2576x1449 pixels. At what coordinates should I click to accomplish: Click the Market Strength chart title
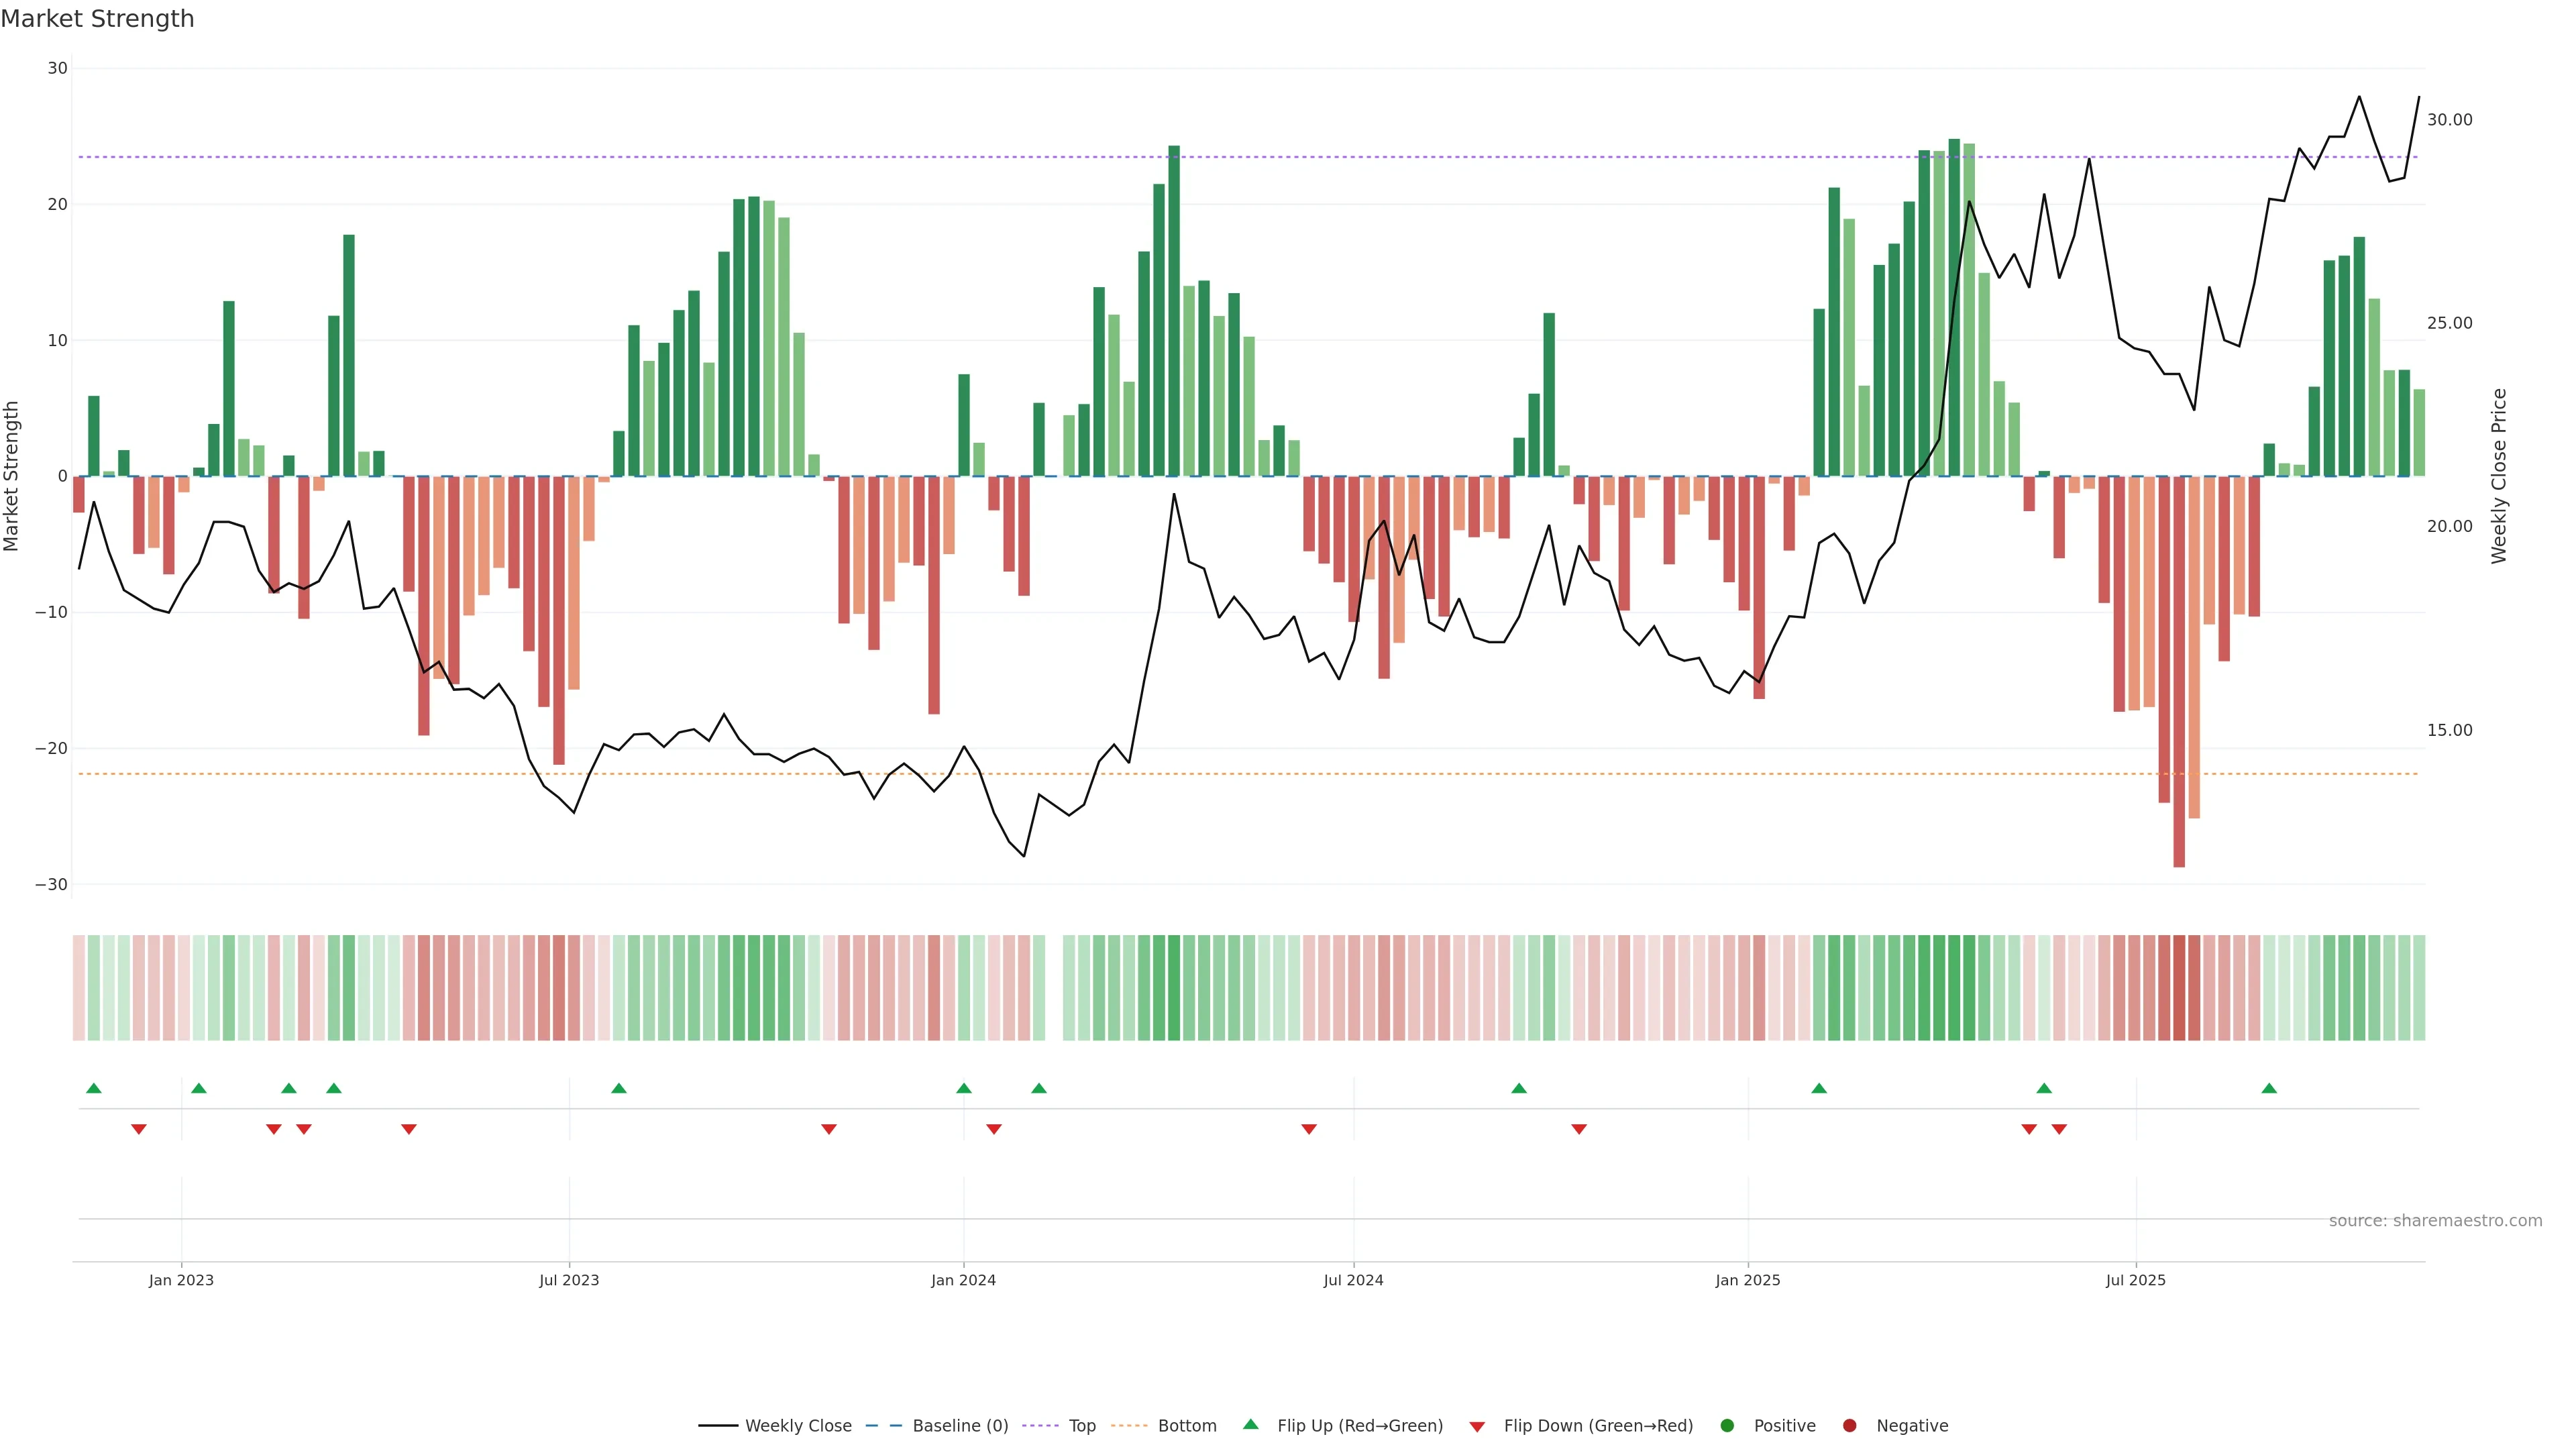[97, 19]
